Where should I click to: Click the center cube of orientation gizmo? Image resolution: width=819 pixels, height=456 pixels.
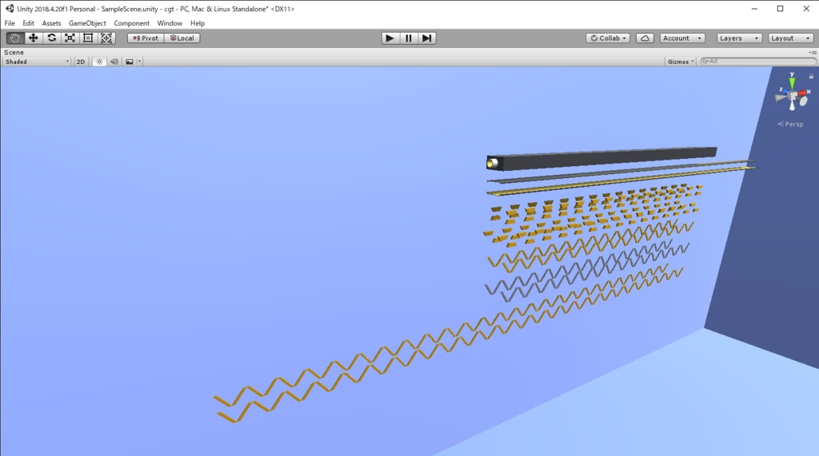(x=793, y=96)
